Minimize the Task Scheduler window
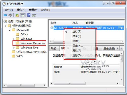Viewport: 127px width, 95px height. pos(106,3)
